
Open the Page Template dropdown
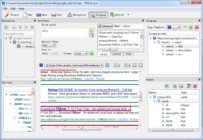[174, 27]
